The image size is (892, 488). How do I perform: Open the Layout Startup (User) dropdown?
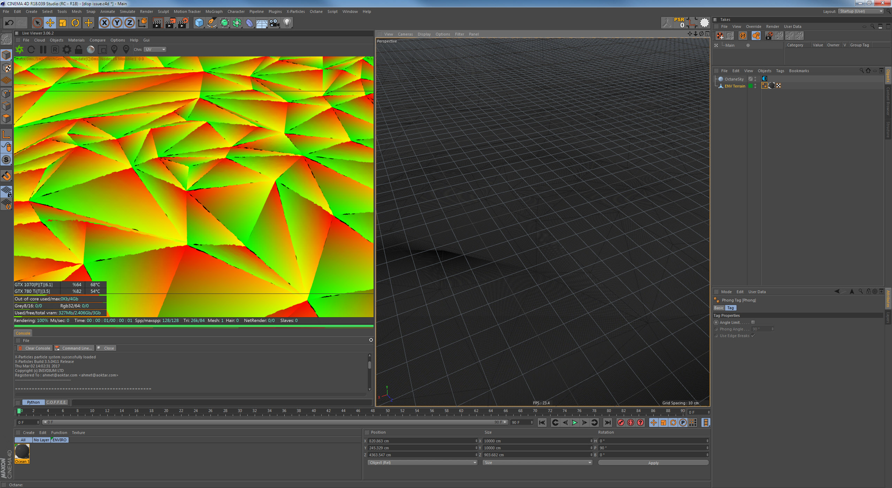coord(861,11)
